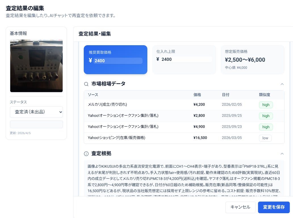Viewport: 293px width, 218px height.
Task: Click inside the 推奨買取価格 price input
Action: click(x=118, y=61)
